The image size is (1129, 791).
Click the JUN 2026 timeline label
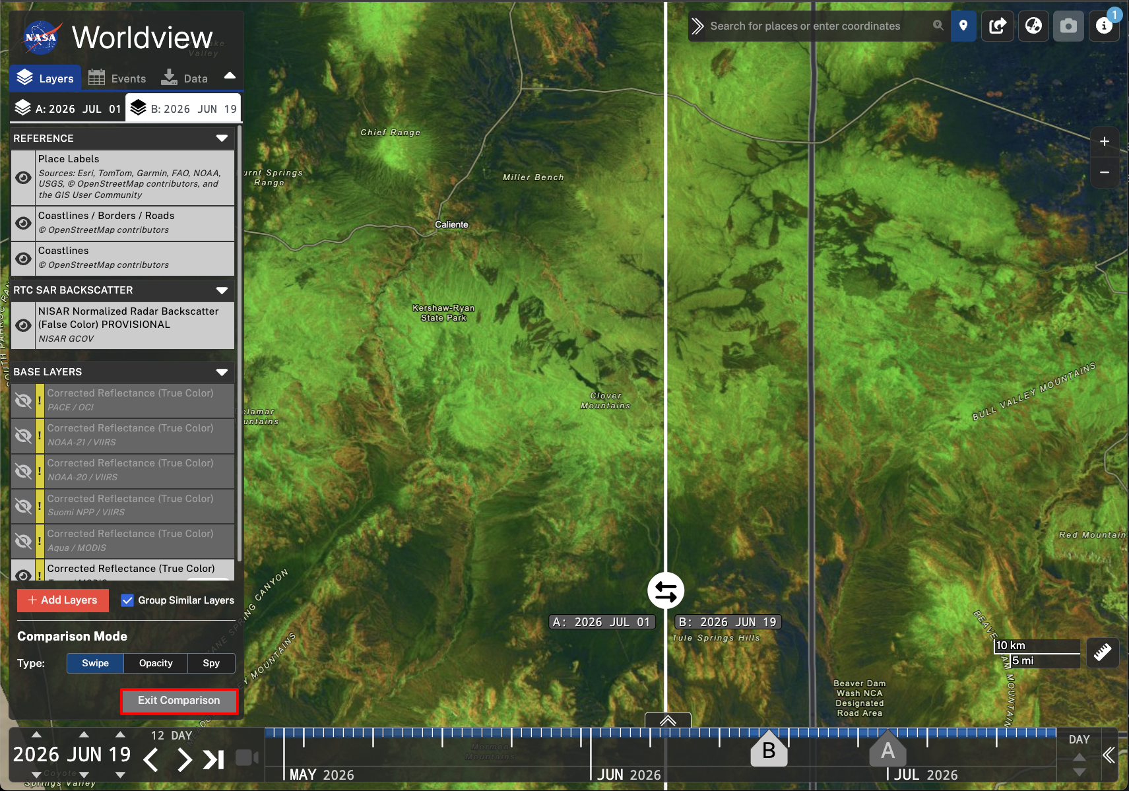(x=629, y=775)
